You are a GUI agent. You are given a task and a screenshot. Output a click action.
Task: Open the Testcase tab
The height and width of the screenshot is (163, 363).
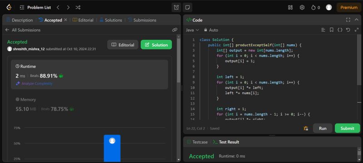pyautogui.click(x=197, y=142)
